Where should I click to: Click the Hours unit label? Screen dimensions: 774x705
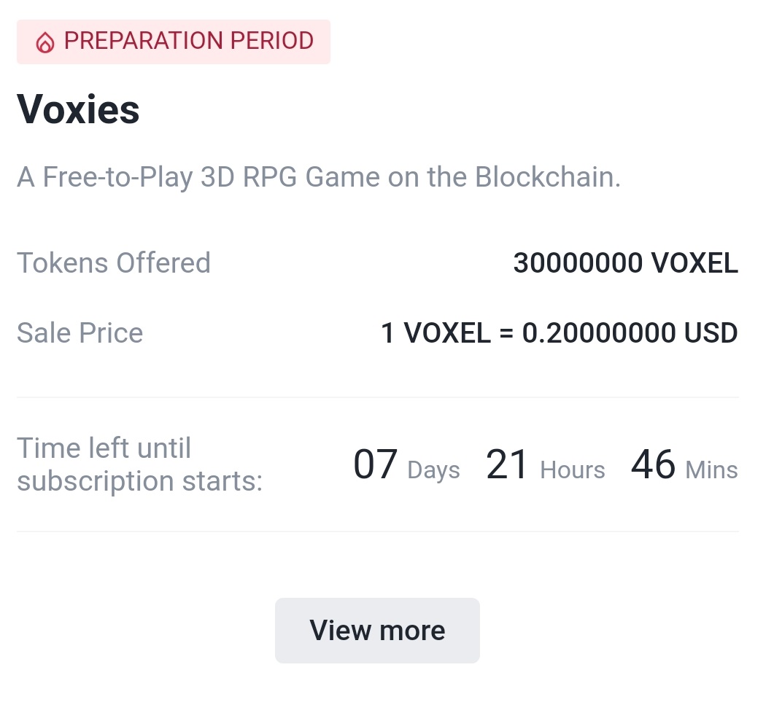pos(573,470)
